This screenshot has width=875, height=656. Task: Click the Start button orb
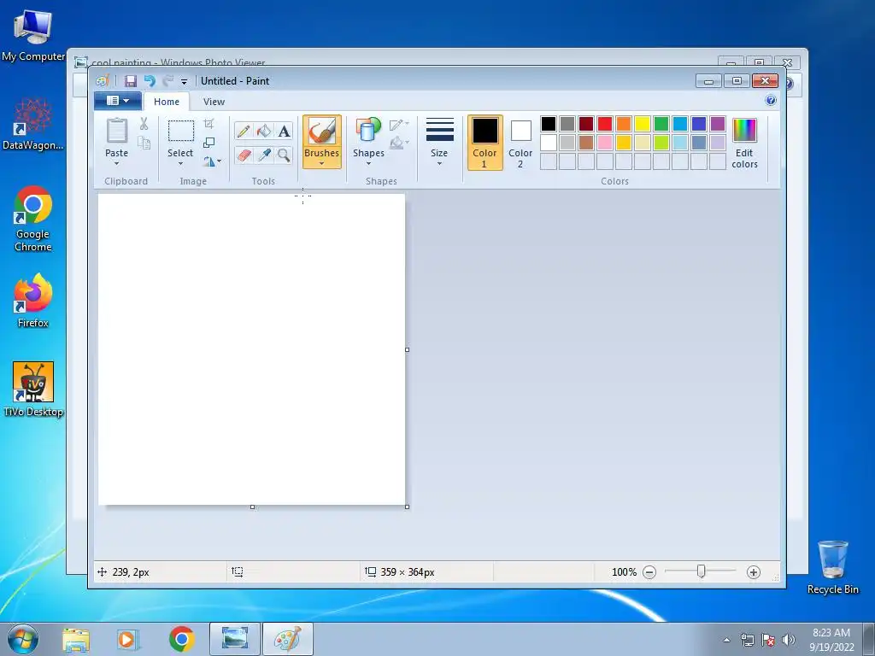coord(23,639)
